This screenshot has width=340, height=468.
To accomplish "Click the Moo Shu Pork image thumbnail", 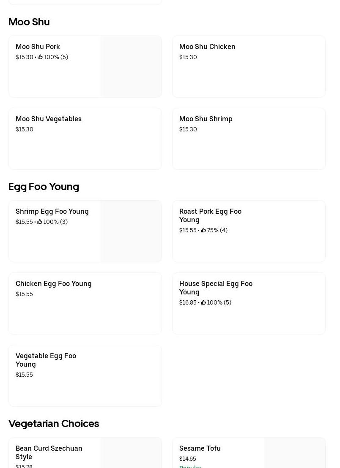I will click(131, 67).
